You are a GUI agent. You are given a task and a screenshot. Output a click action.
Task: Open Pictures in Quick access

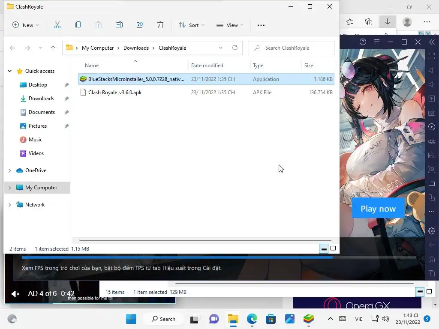tap(38, 126)
